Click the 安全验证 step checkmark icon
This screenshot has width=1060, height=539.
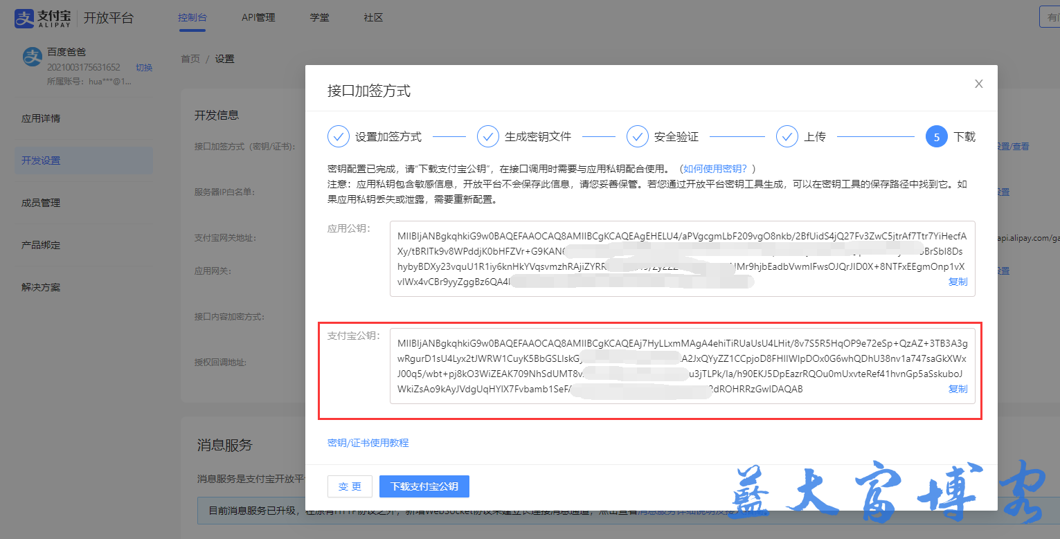click(x=638, y=136)
